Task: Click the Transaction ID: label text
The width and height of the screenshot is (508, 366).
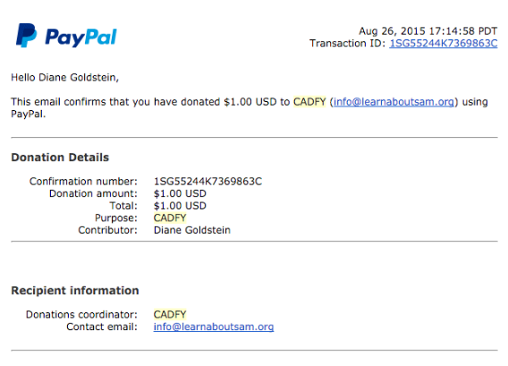Action: click(x=347, y=43)
